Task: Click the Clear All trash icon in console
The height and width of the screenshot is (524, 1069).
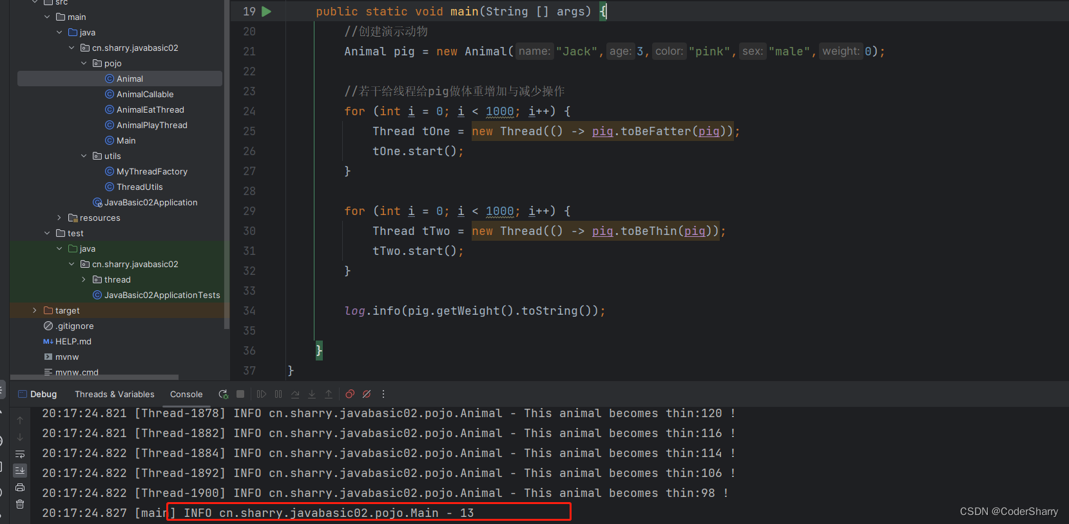Action: coord(20,504)
